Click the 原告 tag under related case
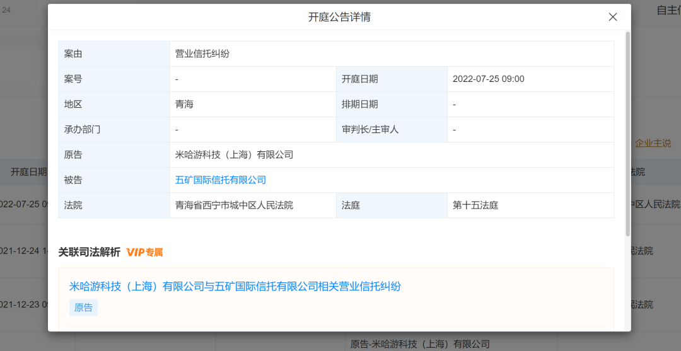Viewport: 681px width, 351px height. 83,308
